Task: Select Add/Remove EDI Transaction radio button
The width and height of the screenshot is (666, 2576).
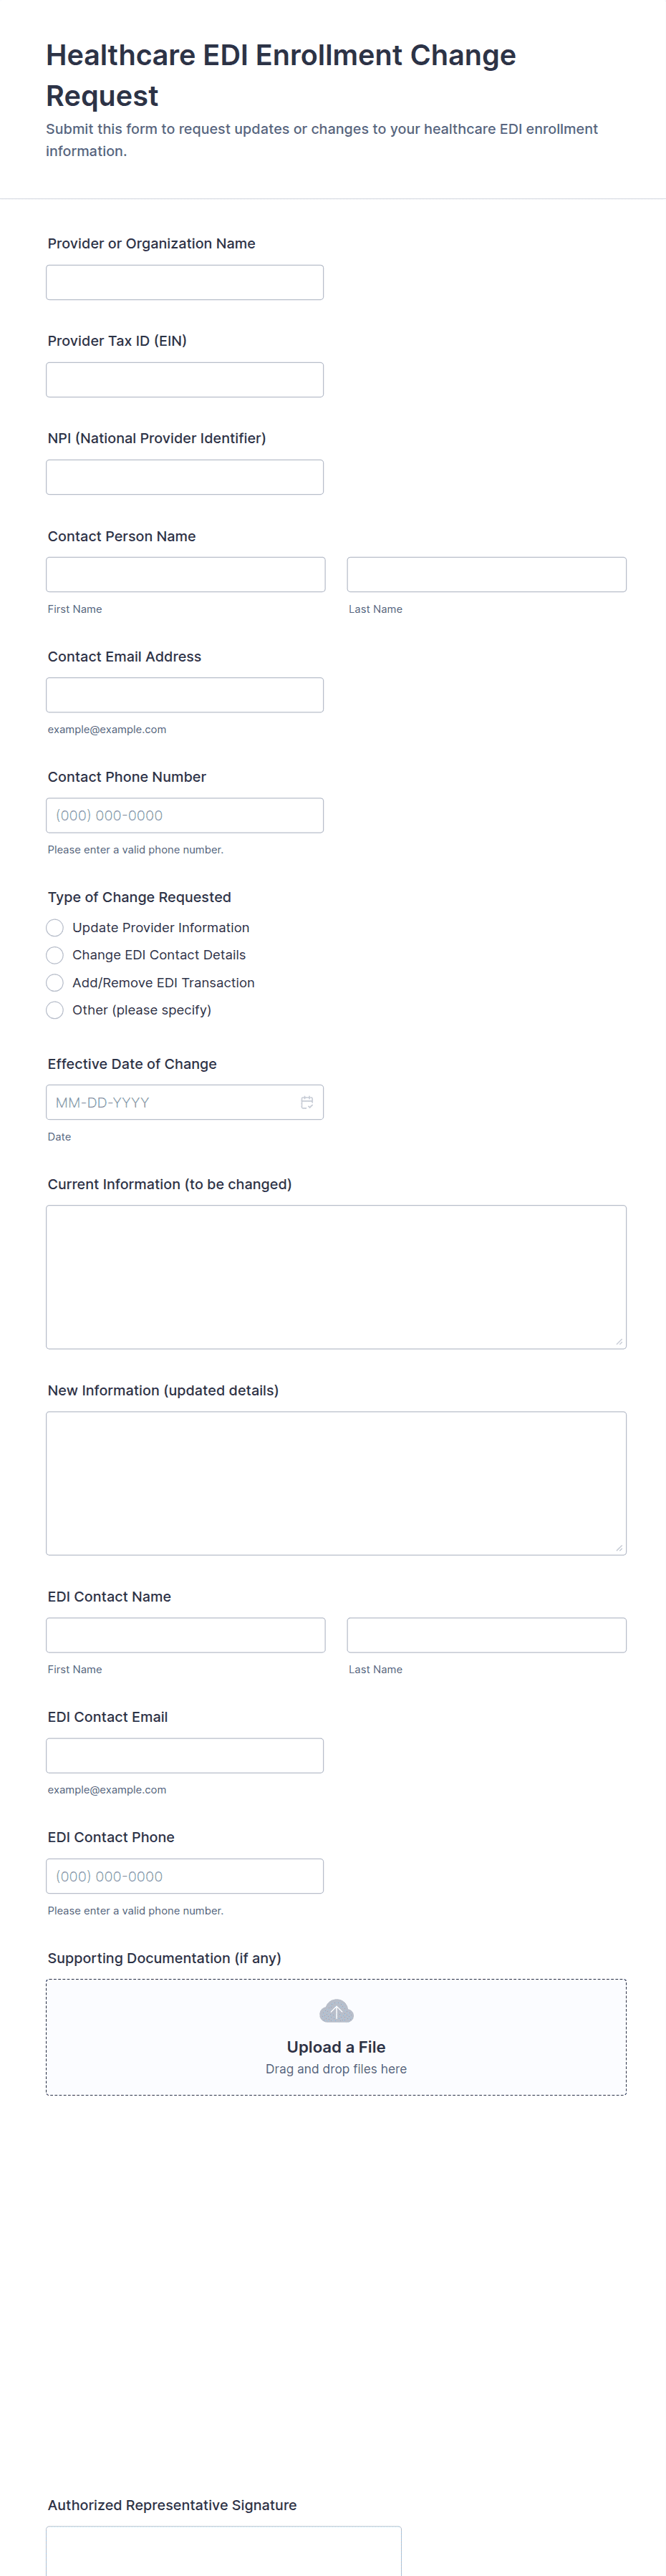Action: click(55, 983)
